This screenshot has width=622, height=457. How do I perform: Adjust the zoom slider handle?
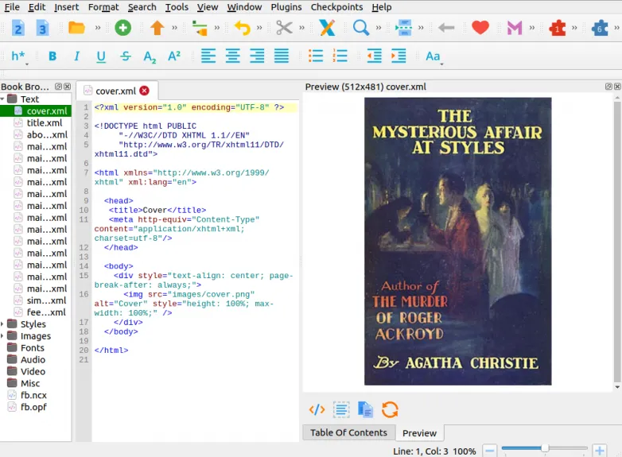545,448
